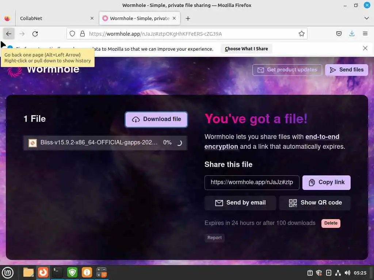This screenshot has height=280, width=374.
Task: Click the 1 File heading
Action: [x=35, y=119]
